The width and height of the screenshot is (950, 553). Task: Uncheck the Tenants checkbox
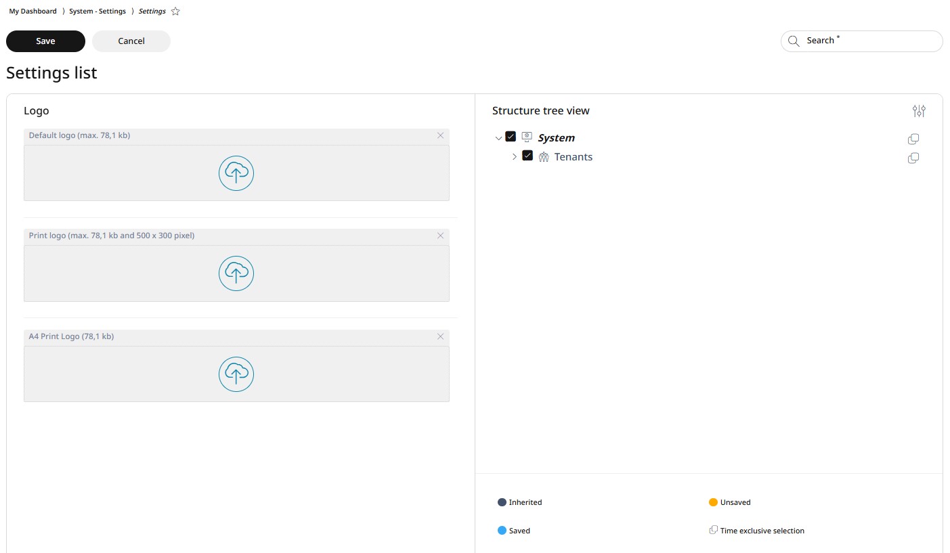[x=527, y=156]
